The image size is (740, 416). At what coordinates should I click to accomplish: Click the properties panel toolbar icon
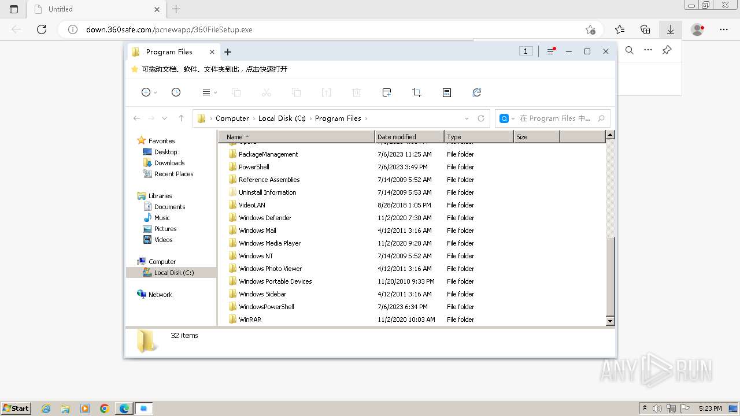click(x=447, y=92)
